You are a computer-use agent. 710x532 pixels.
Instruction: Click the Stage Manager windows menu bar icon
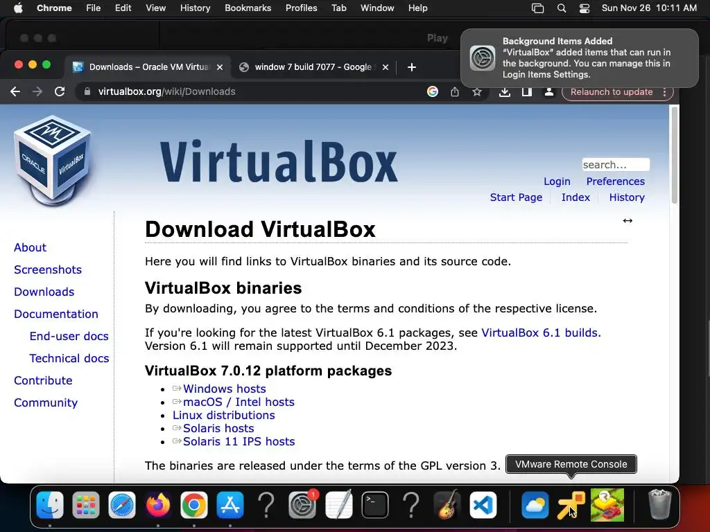(537, 8)
